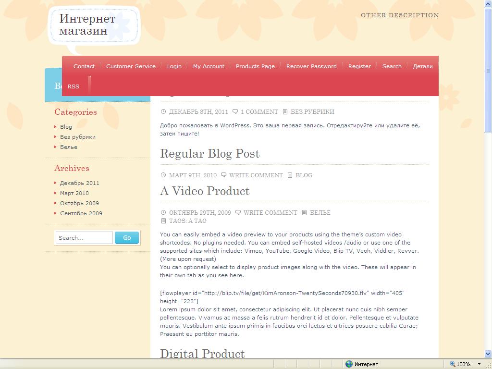Open the Search menu item
Image resolution: width=492 pixels, height=369 pixels.
[392, 66]
